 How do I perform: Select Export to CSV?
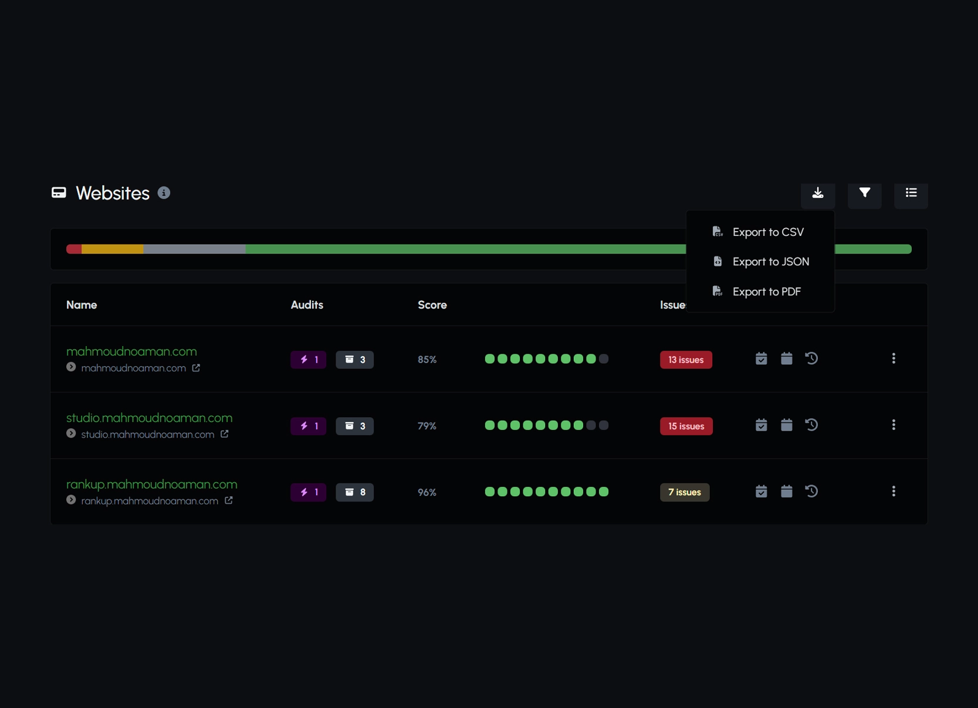(x=760, y=232)
